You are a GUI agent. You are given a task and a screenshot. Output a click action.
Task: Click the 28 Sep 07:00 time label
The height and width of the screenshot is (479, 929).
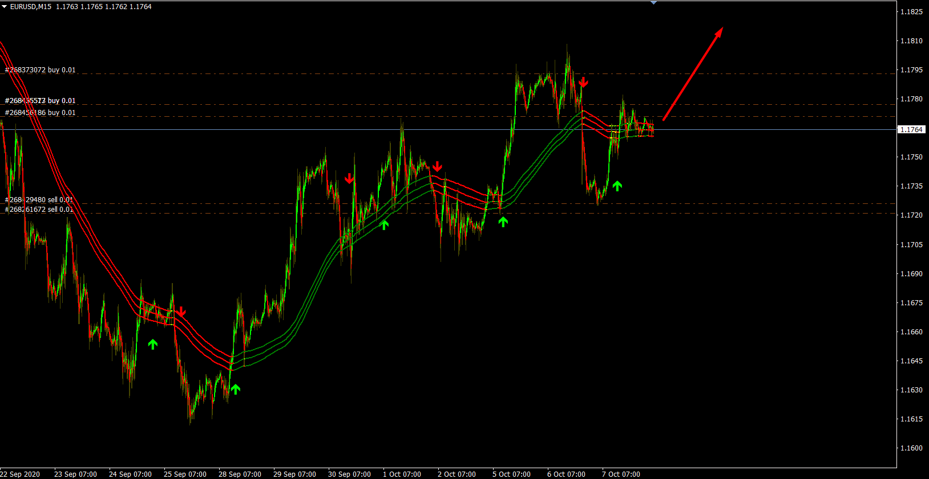click(240, 474)
